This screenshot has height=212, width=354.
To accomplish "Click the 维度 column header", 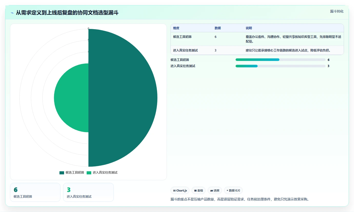I will point(176,28).
